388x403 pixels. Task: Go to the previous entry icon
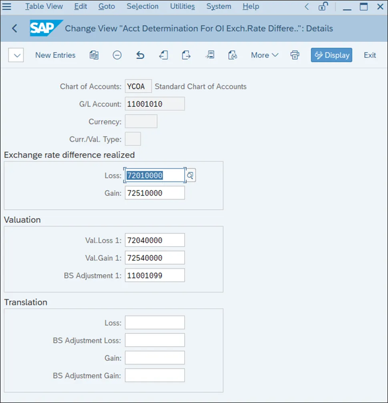163,55
